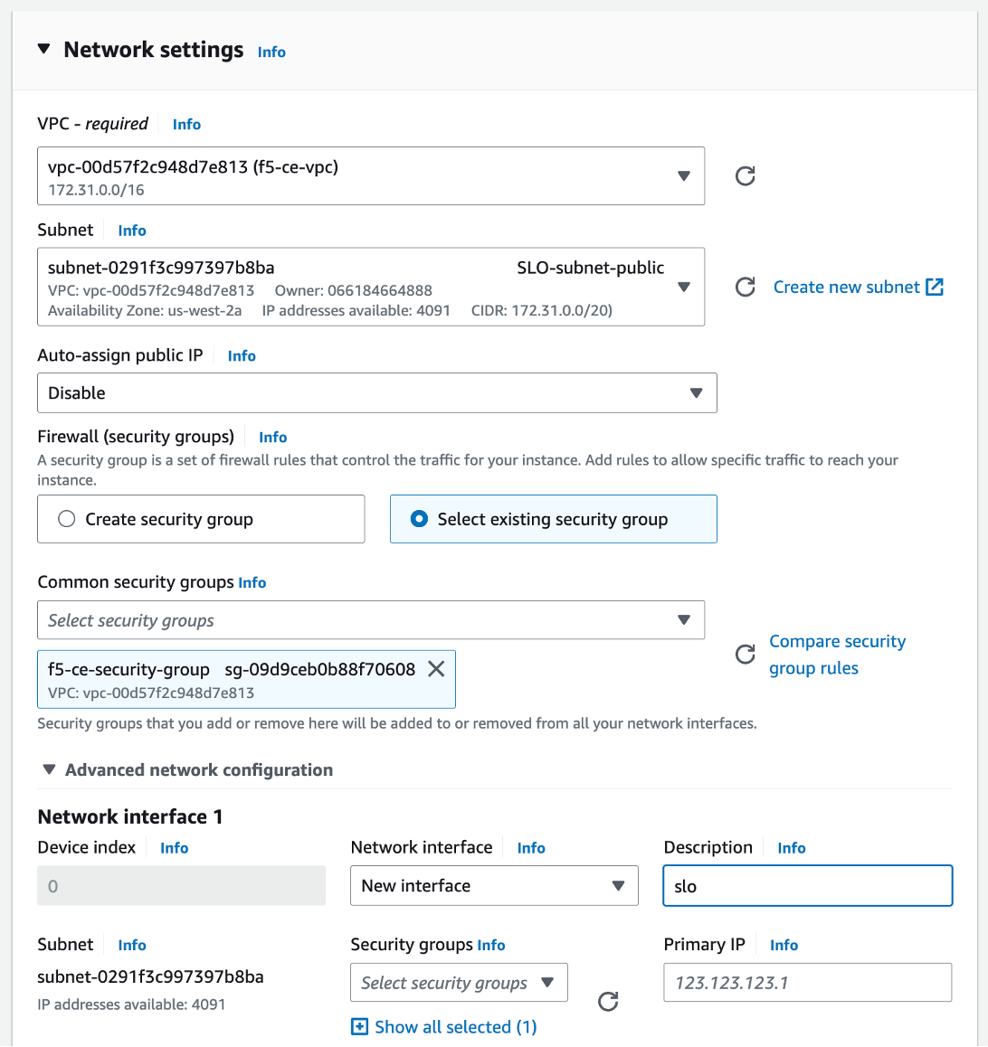Refresh the Subnet selector

745,287
